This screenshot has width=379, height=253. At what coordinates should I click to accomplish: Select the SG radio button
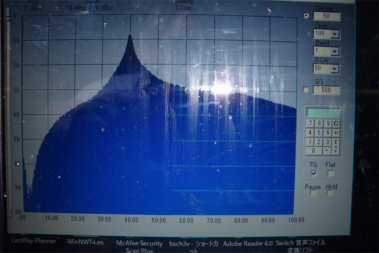click(306, 90)
